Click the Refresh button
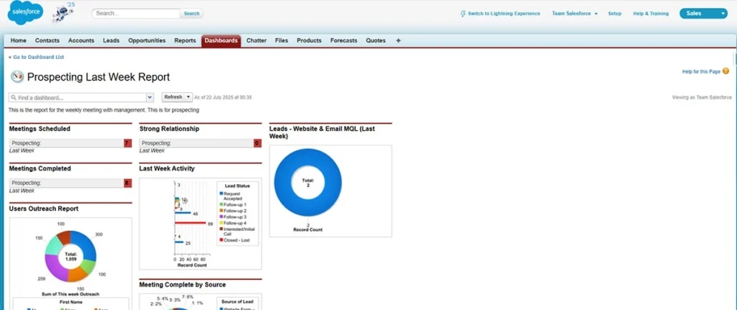The height and width of the screenshot is (310, 737). 173,97
